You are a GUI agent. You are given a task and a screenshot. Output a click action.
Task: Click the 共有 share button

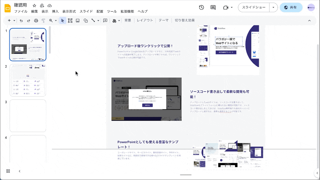tap(291, 7)
